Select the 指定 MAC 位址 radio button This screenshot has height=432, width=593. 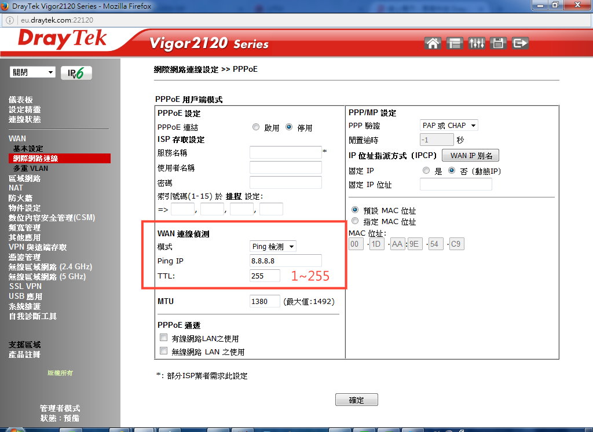tap(355, 221)
